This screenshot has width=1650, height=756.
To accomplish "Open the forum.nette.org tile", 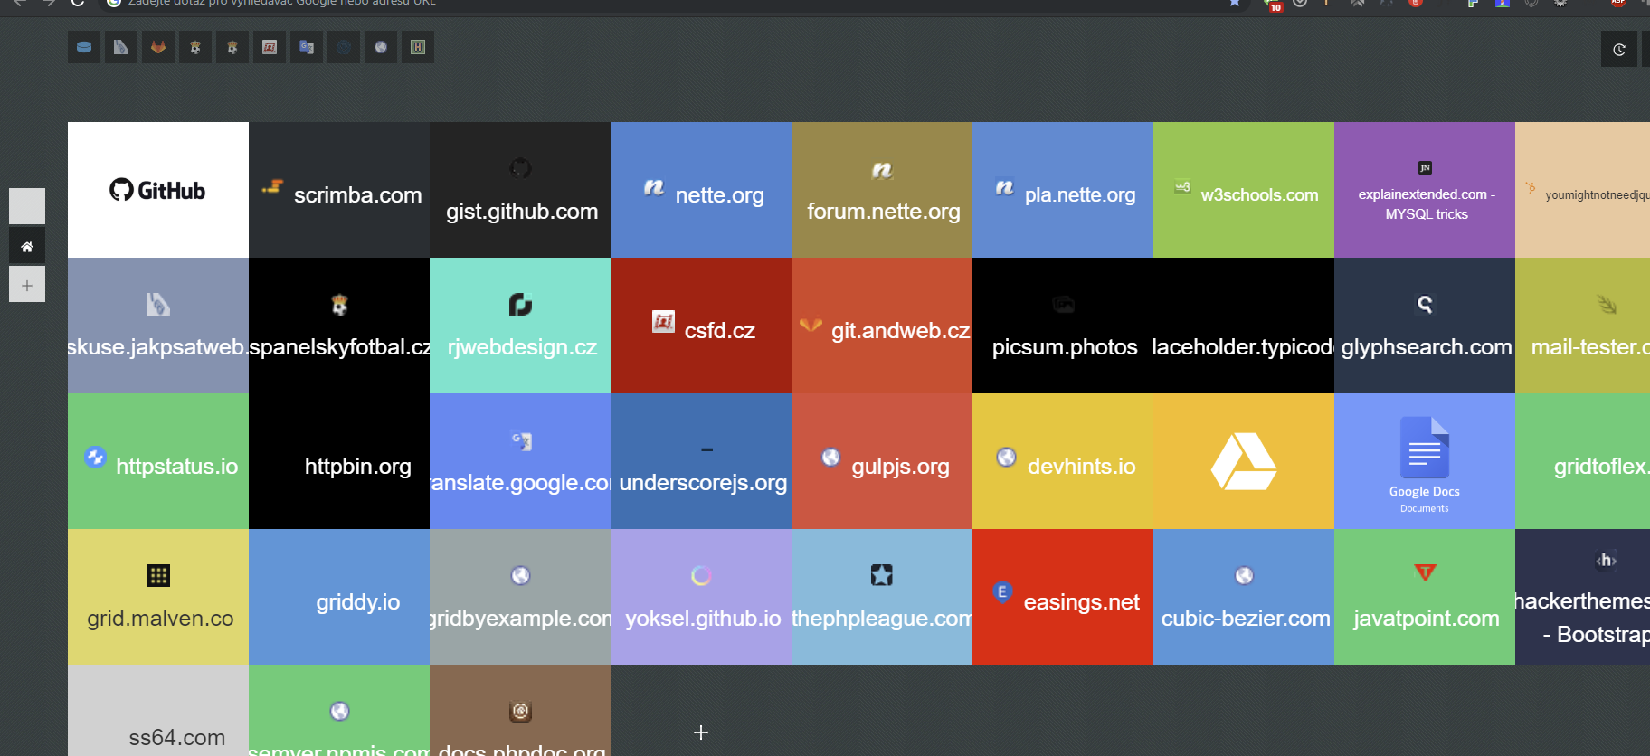I will click(x=882, y=190).
